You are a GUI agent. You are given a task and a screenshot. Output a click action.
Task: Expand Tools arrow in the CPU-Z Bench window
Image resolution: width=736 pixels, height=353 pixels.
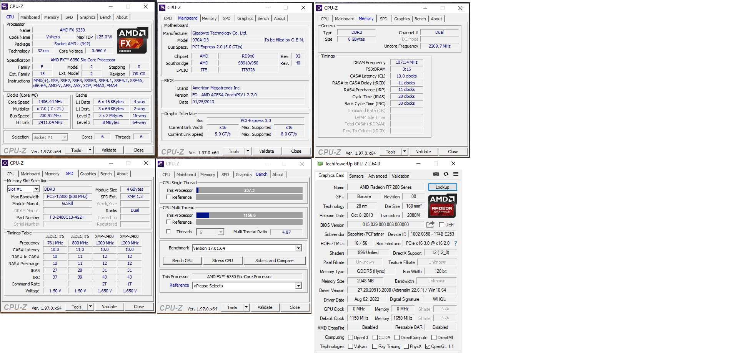(246, 307)
